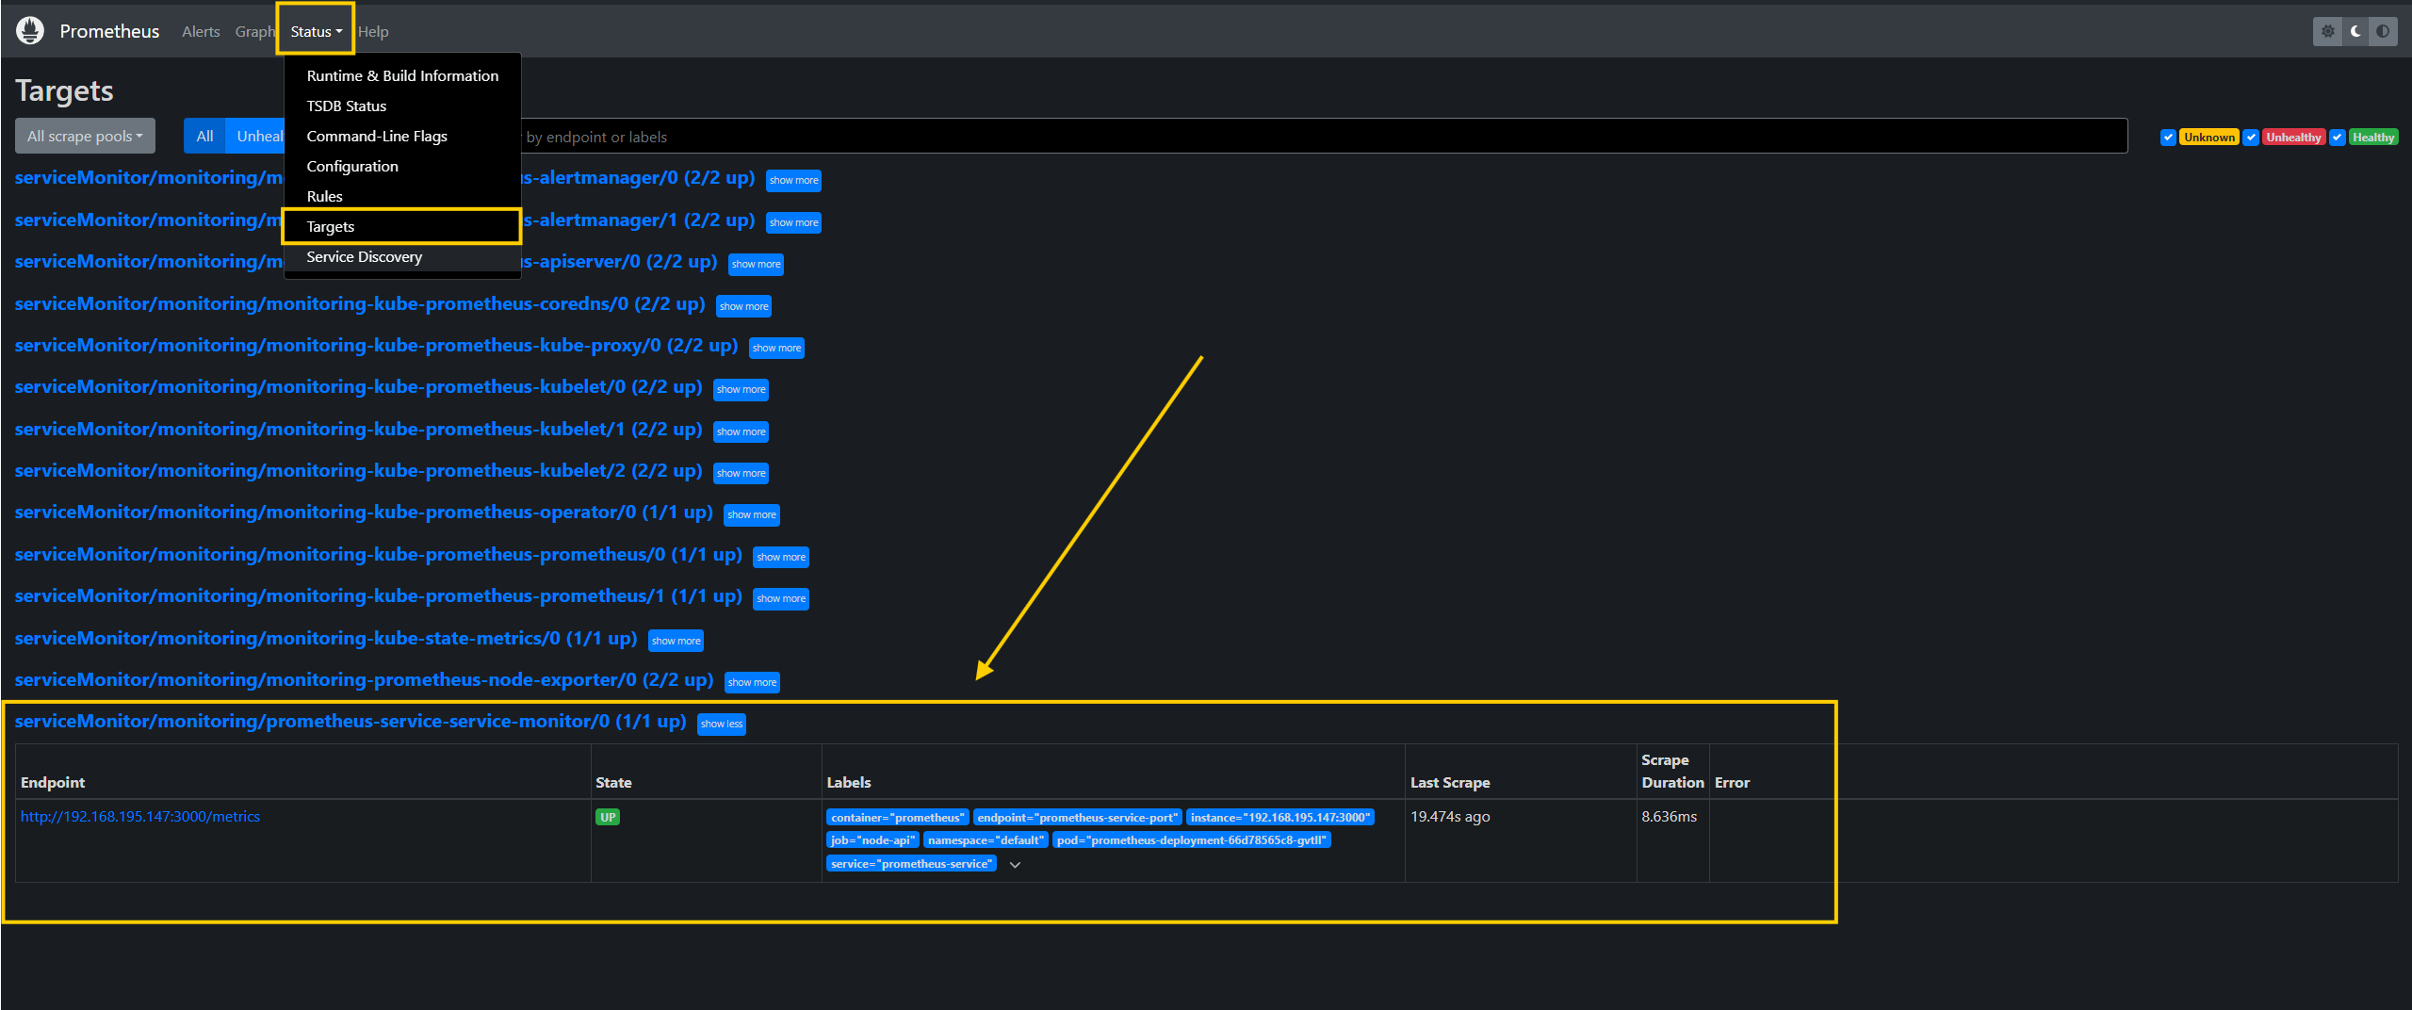
Task: Open TSDB Status menu item
Action: pyautogui.click(x=402, y=106)
